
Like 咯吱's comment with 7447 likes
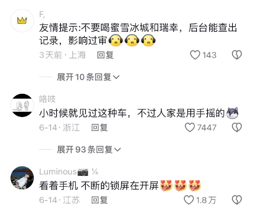coord(190,127)
